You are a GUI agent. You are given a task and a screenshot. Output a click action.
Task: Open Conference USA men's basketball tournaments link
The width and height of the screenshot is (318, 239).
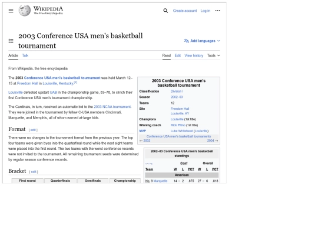point(178,136)
